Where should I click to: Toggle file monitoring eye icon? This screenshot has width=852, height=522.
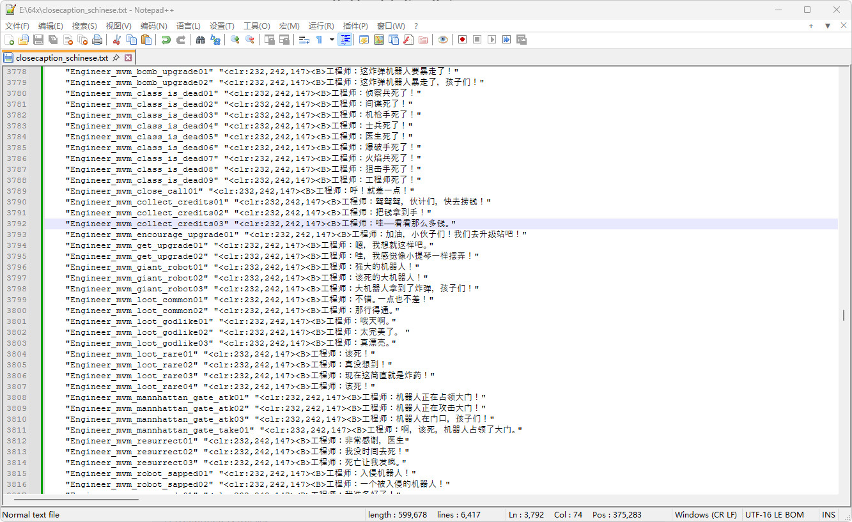442,40
